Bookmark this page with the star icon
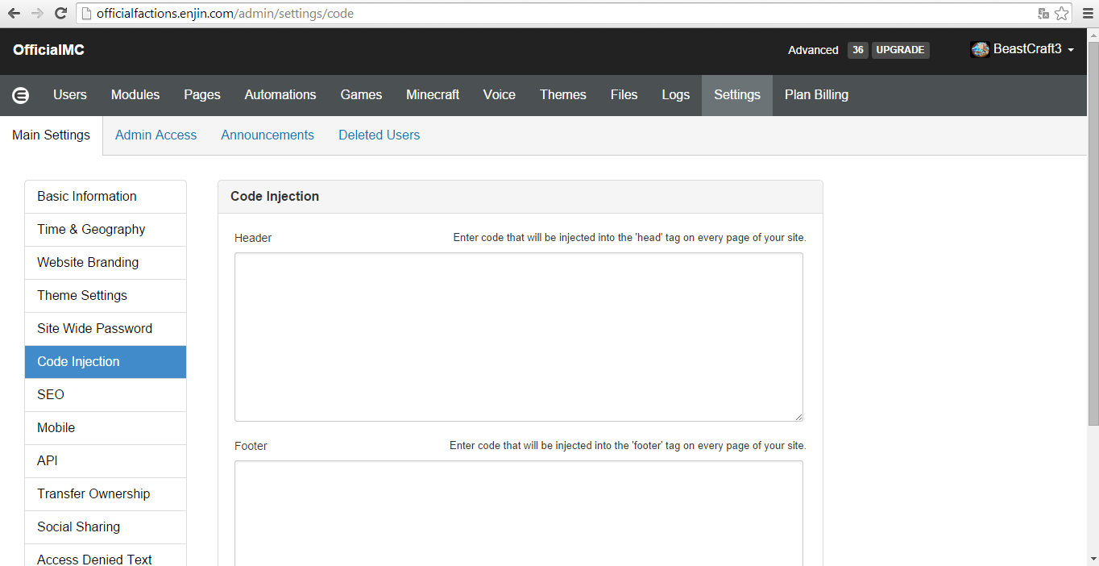Screen dimensions: 1099x566 pyautogui.click(x=1062, y=13)
